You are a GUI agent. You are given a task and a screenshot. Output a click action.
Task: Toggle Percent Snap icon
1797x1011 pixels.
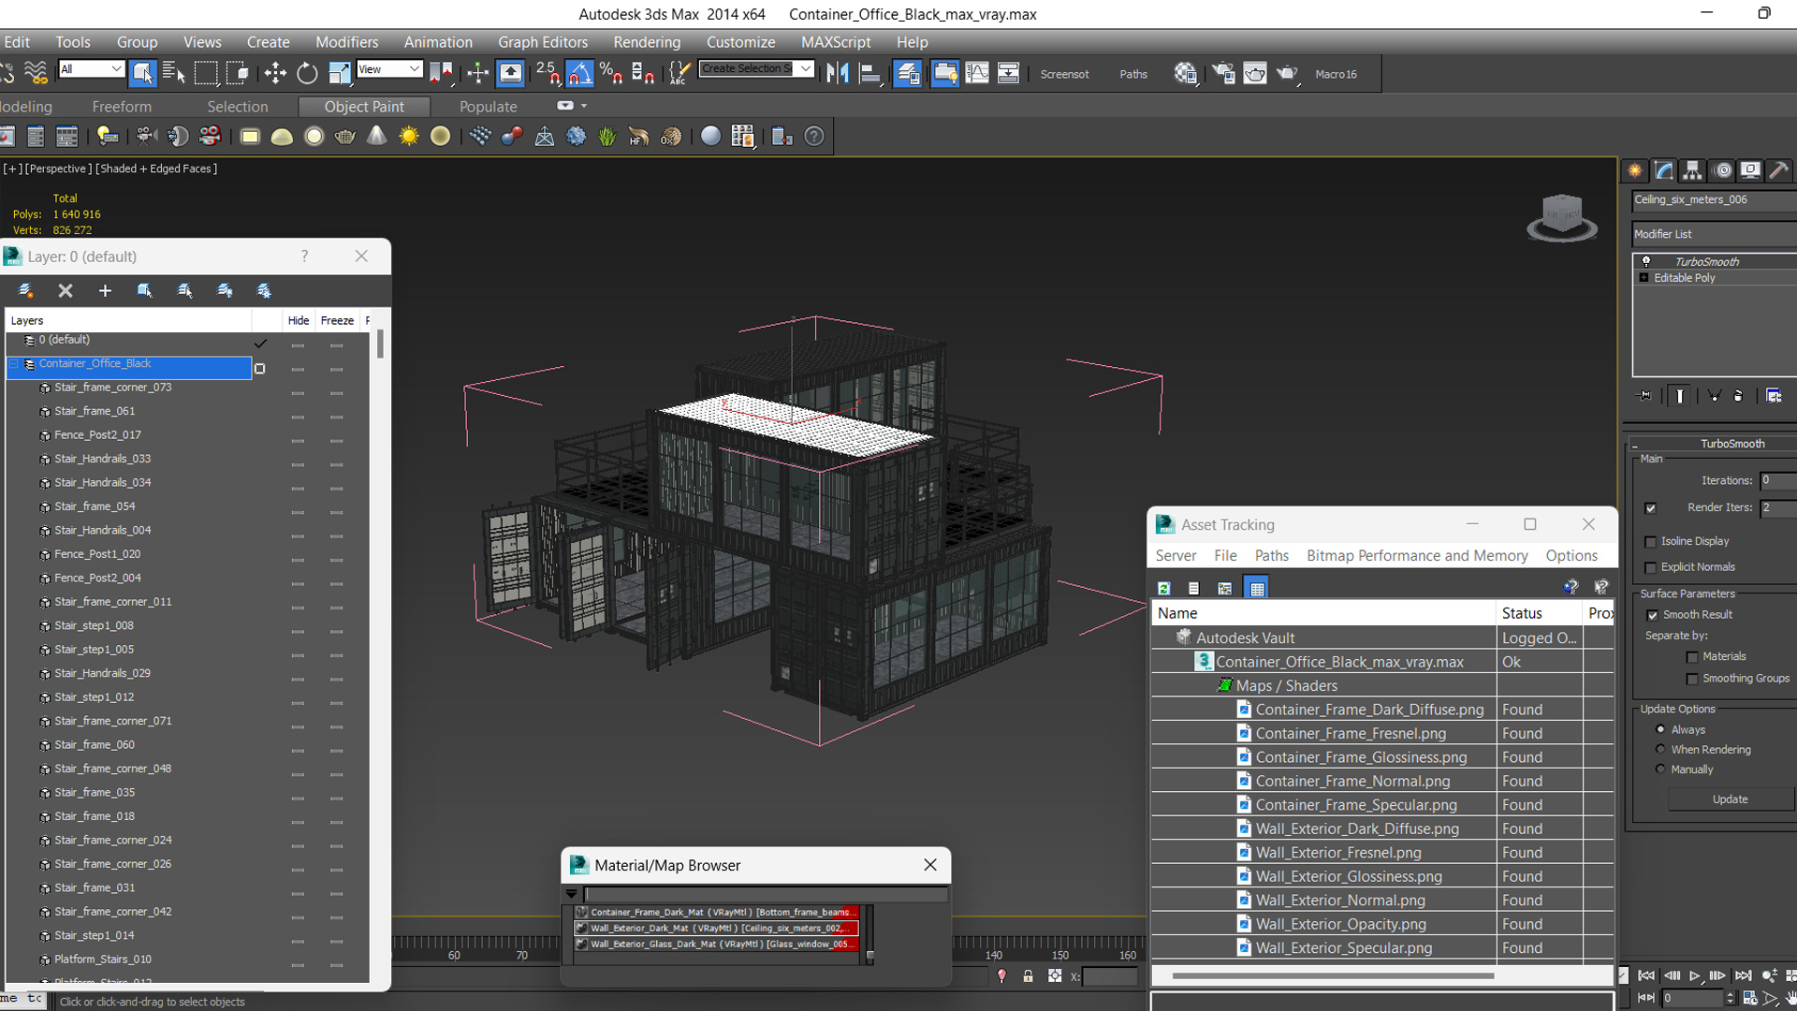[x=611, y=73]
